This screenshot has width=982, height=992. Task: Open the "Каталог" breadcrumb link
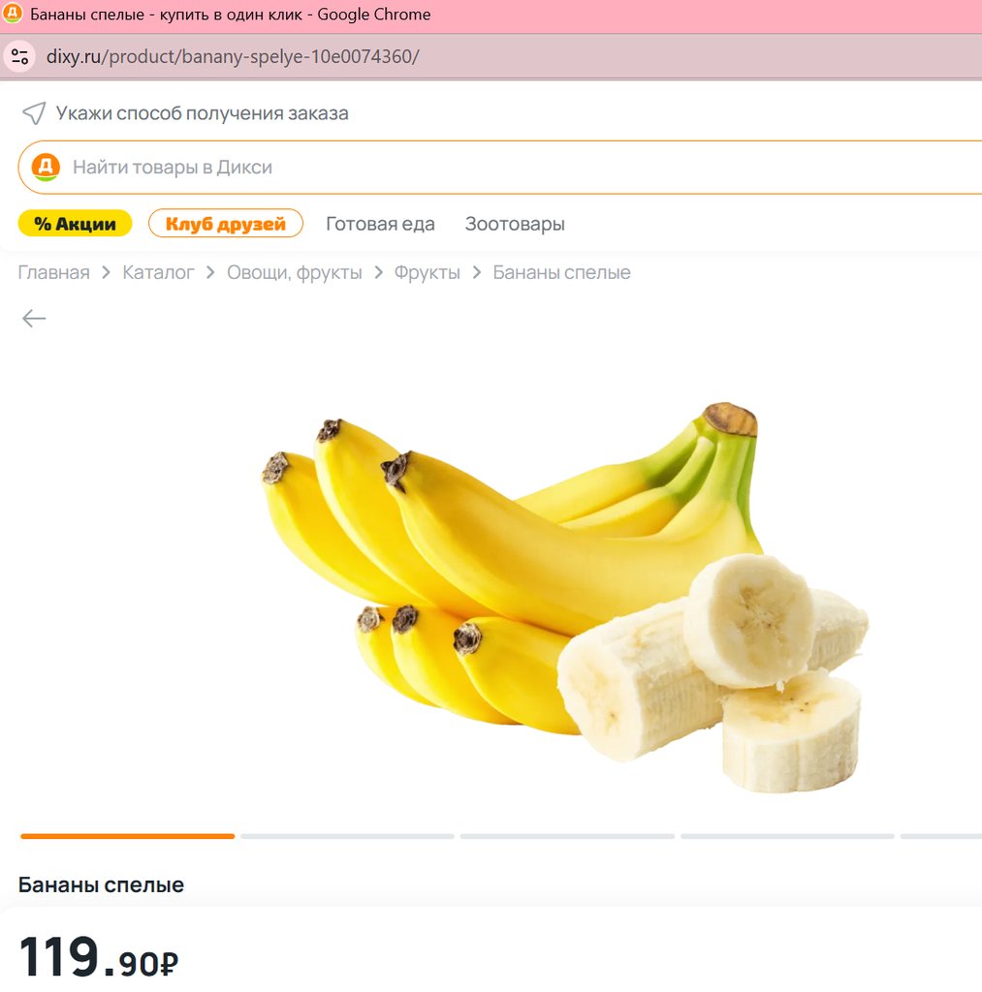tap(158, 272)
